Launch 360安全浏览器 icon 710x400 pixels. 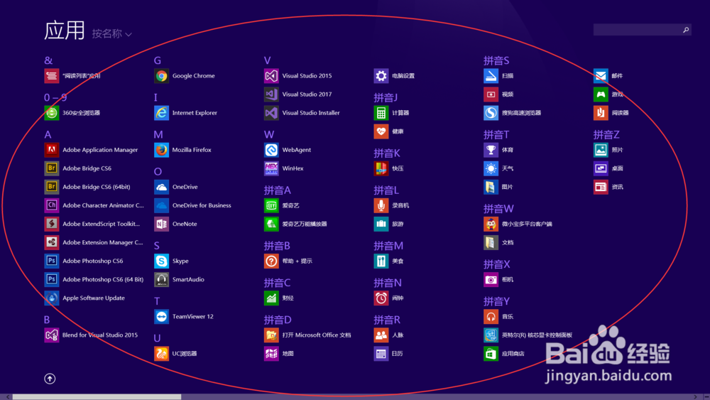click(52, 113)
